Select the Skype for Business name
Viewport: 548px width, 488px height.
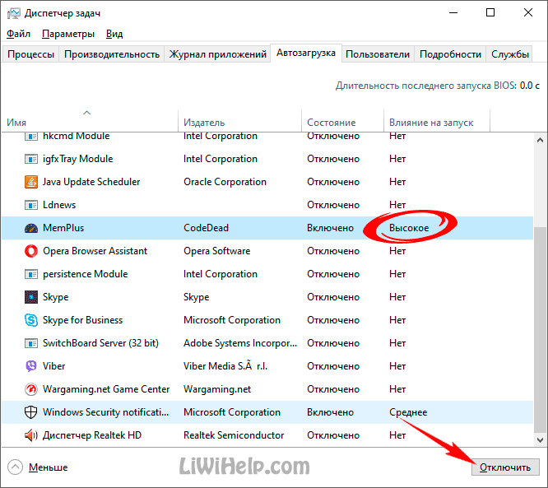pos(82,320)
